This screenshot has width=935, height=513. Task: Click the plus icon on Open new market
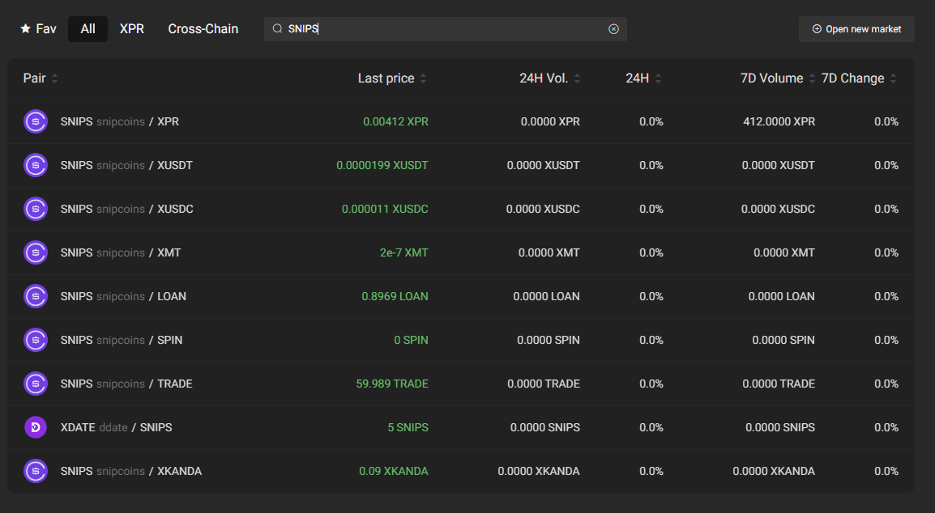(x=817, y=29)
